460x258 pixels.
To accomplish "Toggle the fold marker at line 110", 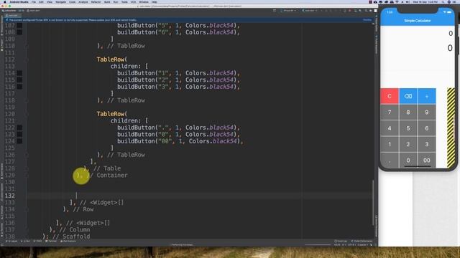I will [x=27, y=46].
